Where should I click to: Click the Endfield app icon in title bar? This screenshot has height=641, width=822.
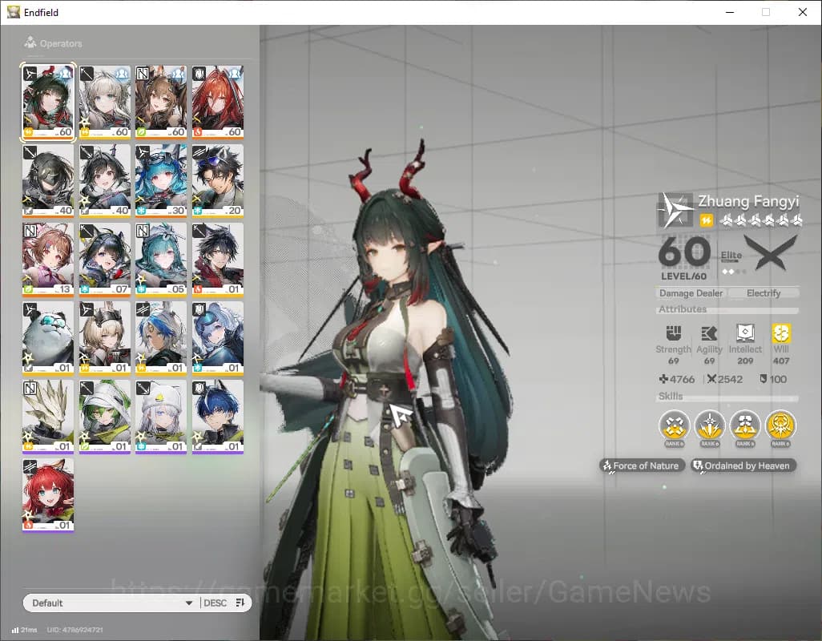[x=13, y=12]
